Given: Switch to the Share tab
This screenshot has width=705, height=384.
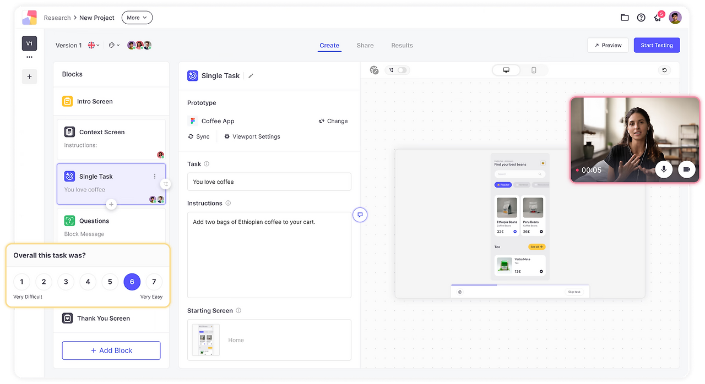Looking at the screenshot, I should pyautogui.click(x=365, y=45).
